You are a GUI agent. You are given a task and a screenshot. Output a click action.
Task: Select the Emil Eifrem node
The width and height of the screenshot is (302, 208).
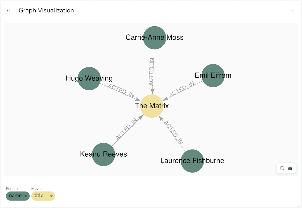[x=213, y=76]
